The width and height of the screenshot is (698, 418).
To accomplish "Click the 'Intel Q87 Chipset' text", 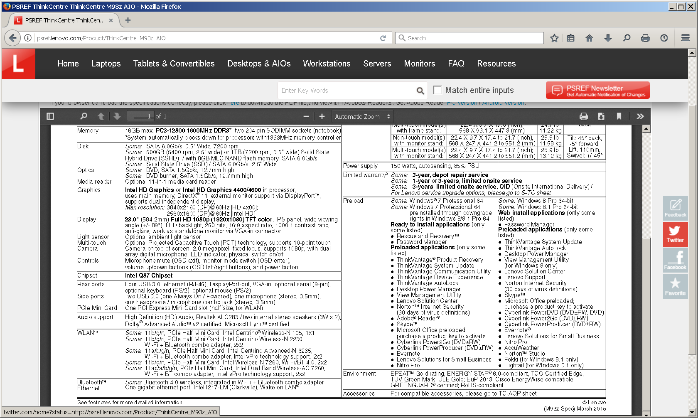I will coord(149,275).
